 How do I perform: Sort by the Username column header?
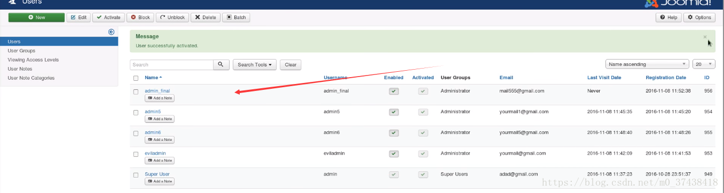[x=335, y=78]
